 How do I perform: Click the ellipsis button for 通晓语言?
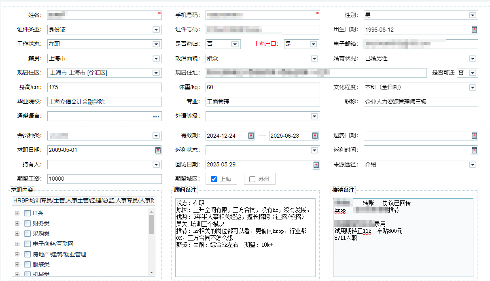tap(156, 117)
